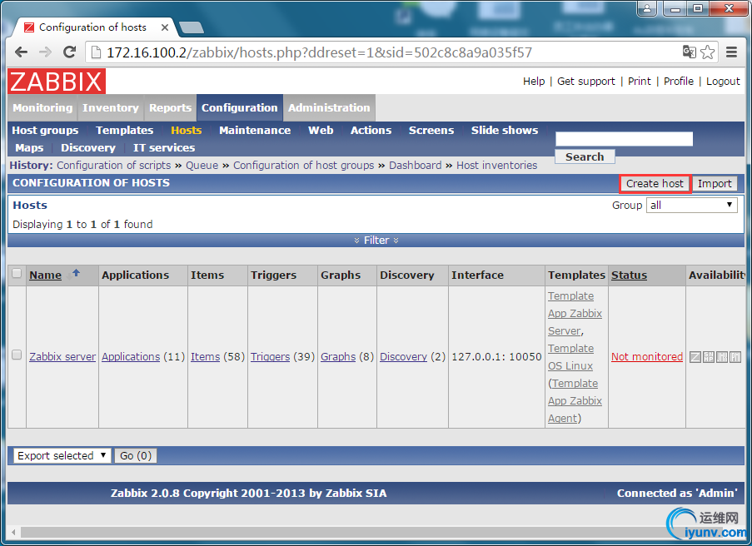The height and width of the screenshot is (546, 752).
Task: Go to Actions submenu
Action: tap(371, 131)
